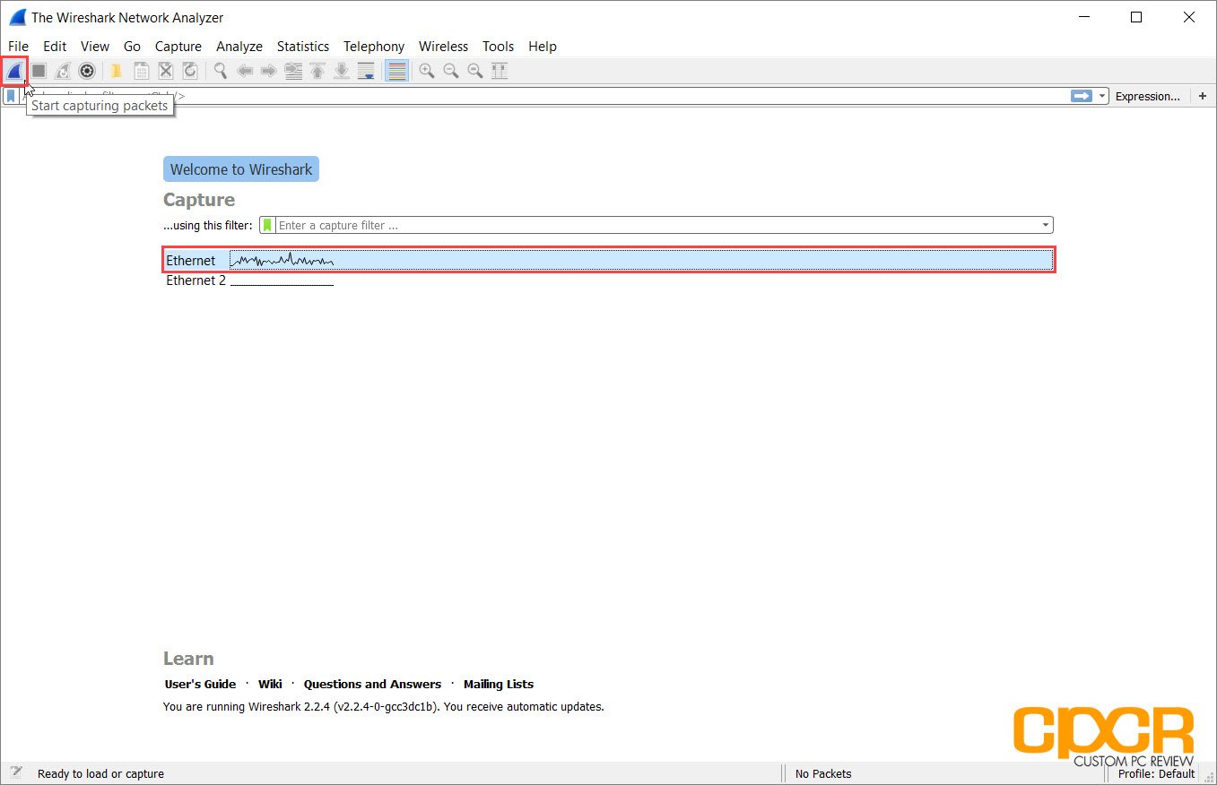
Task: Click the capture filter green bookmark icon
Action: click(267, 225)
